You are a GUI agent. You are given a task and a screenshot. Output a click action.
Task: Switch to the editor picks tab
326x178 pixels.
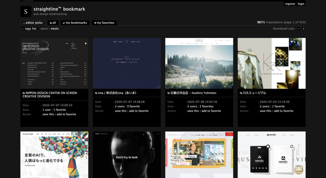(x=33, y=23)
